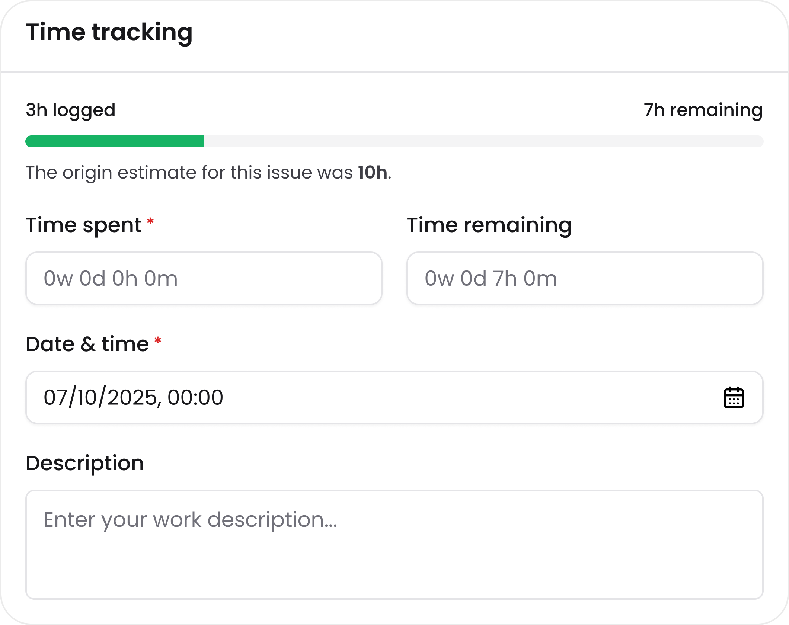Click the 0w 0d 7h 0m placeholder text
This screenshot has height=625, width=789.
pos(491,278)
